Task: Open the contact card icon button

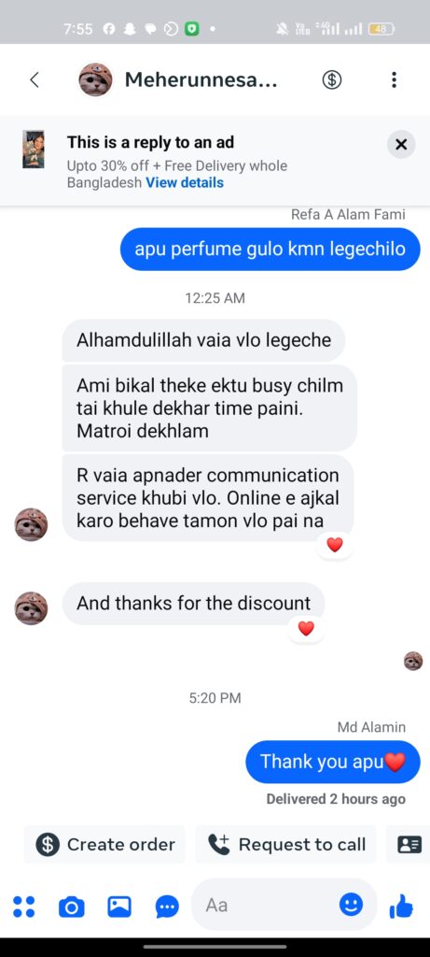Action: (x=409, y=844)
